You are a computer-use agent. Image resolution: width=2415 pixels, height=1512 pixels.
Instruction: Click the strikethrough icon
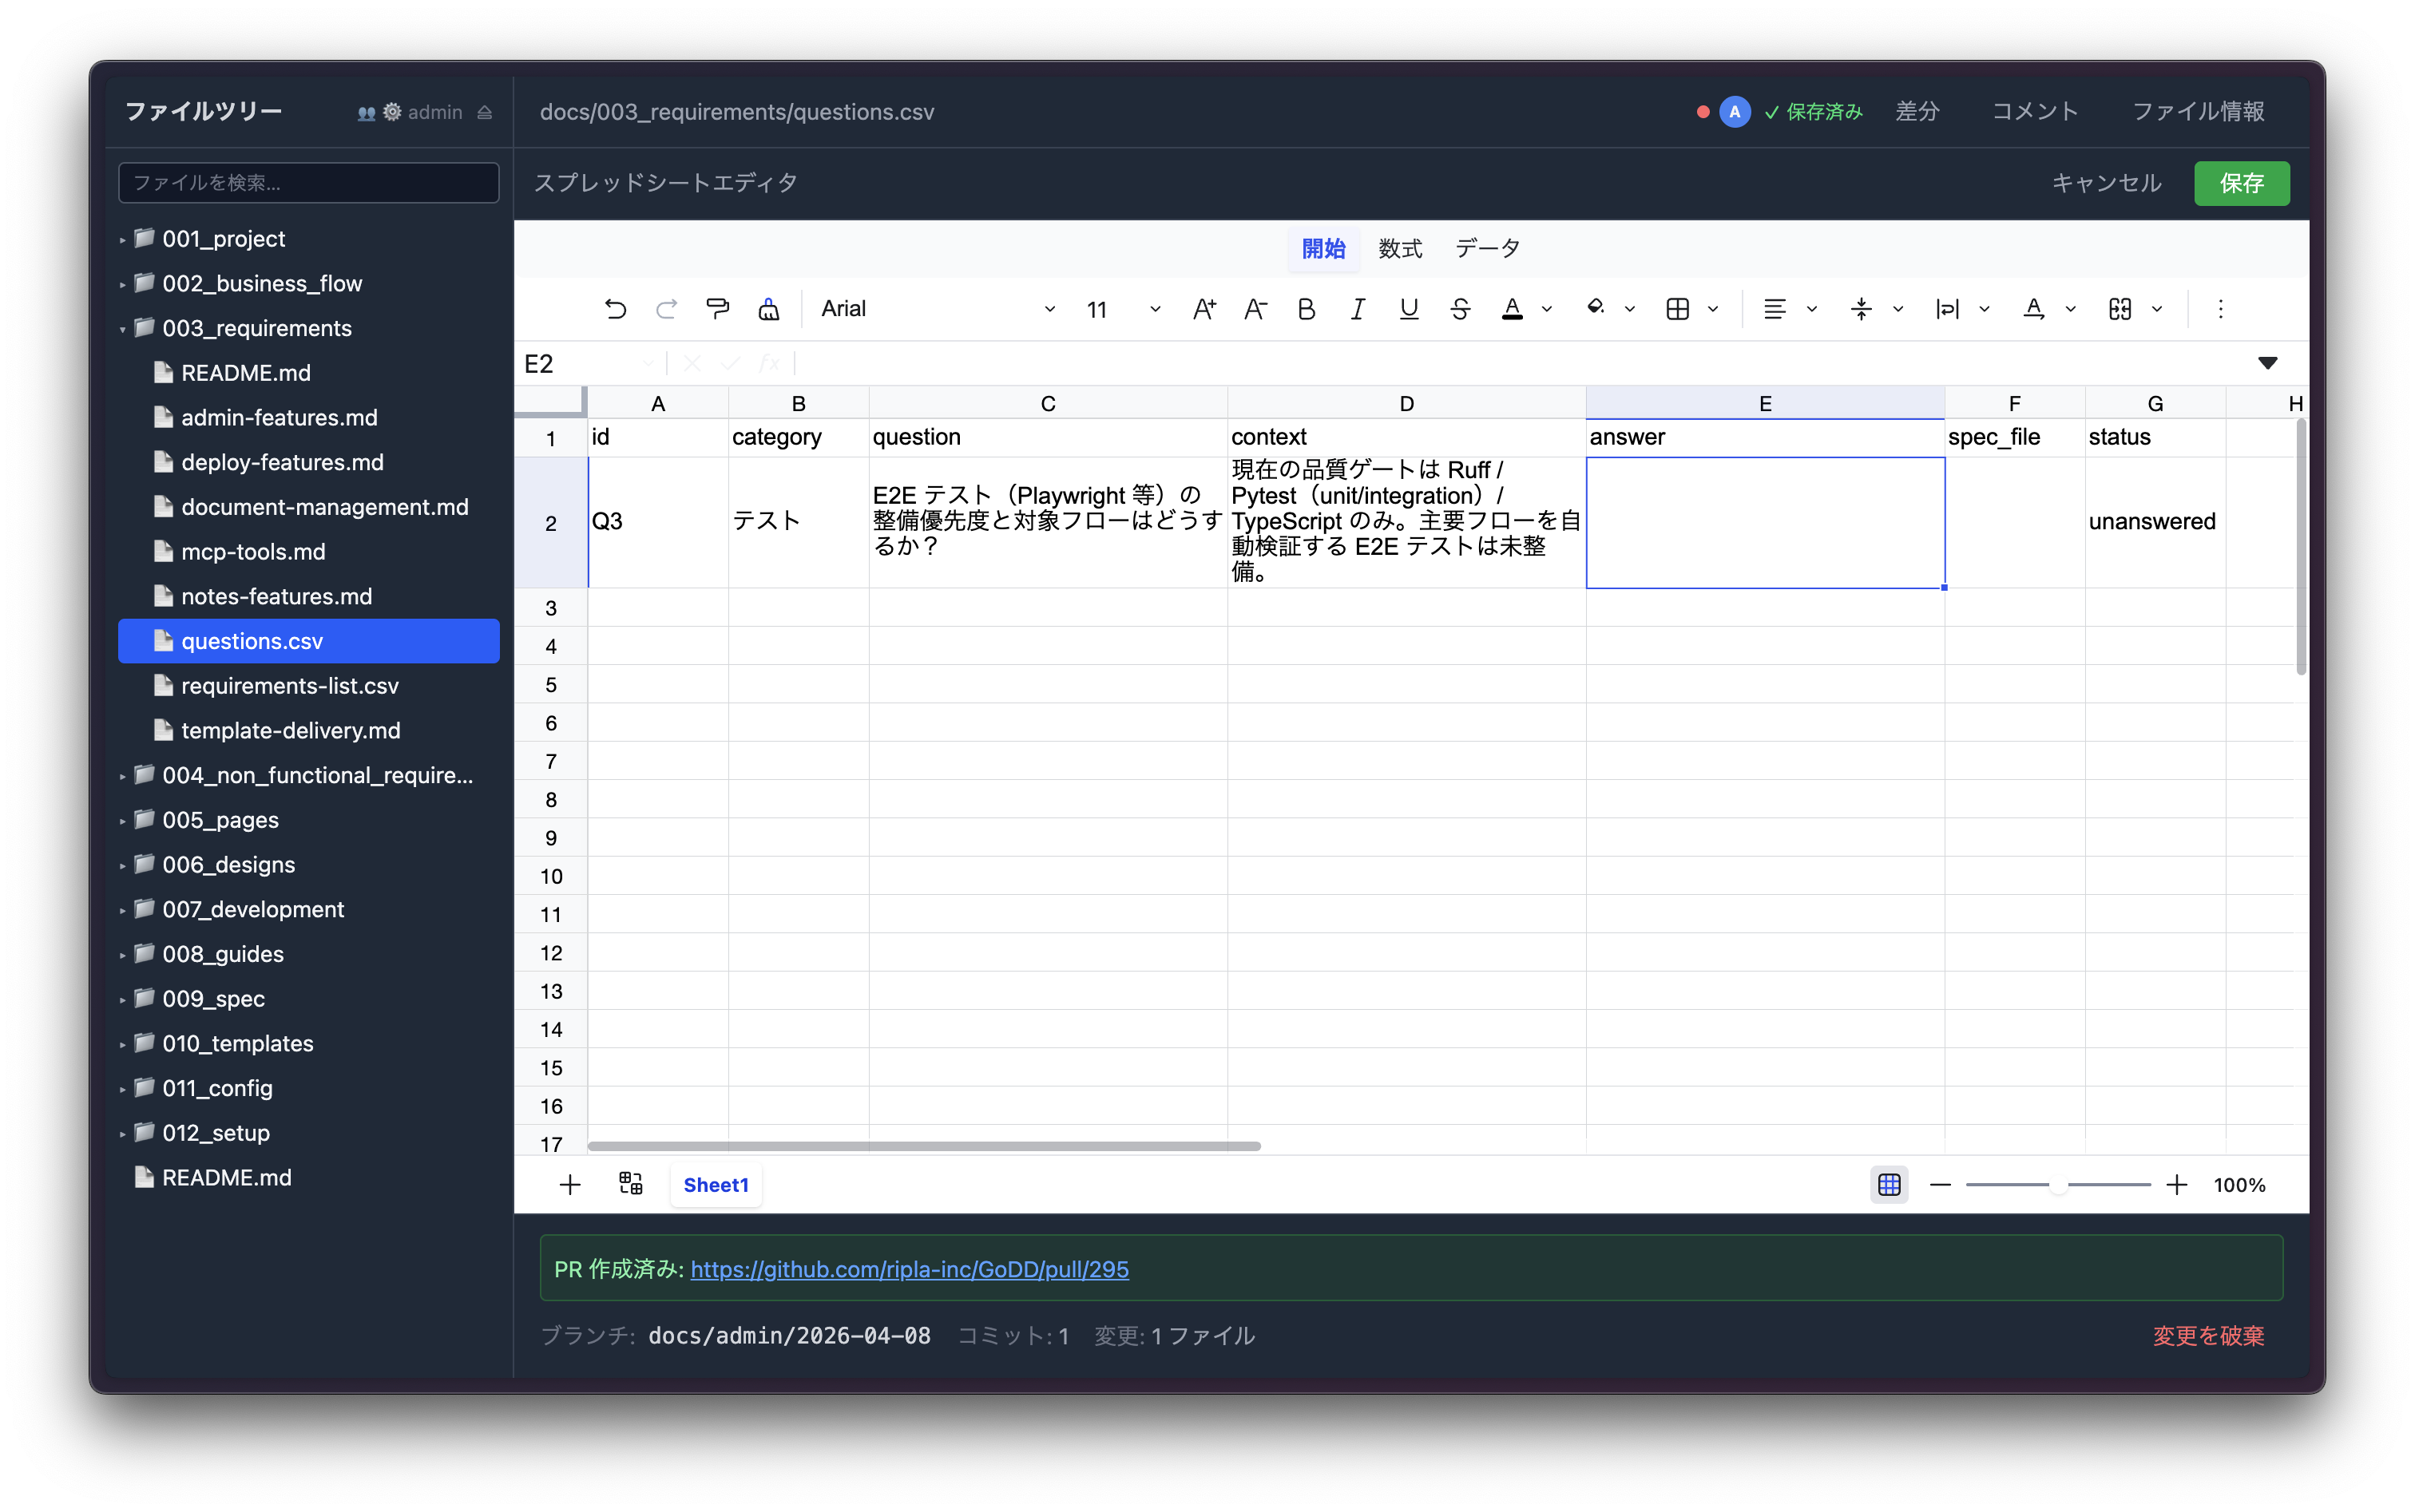tap(1460, 309)
